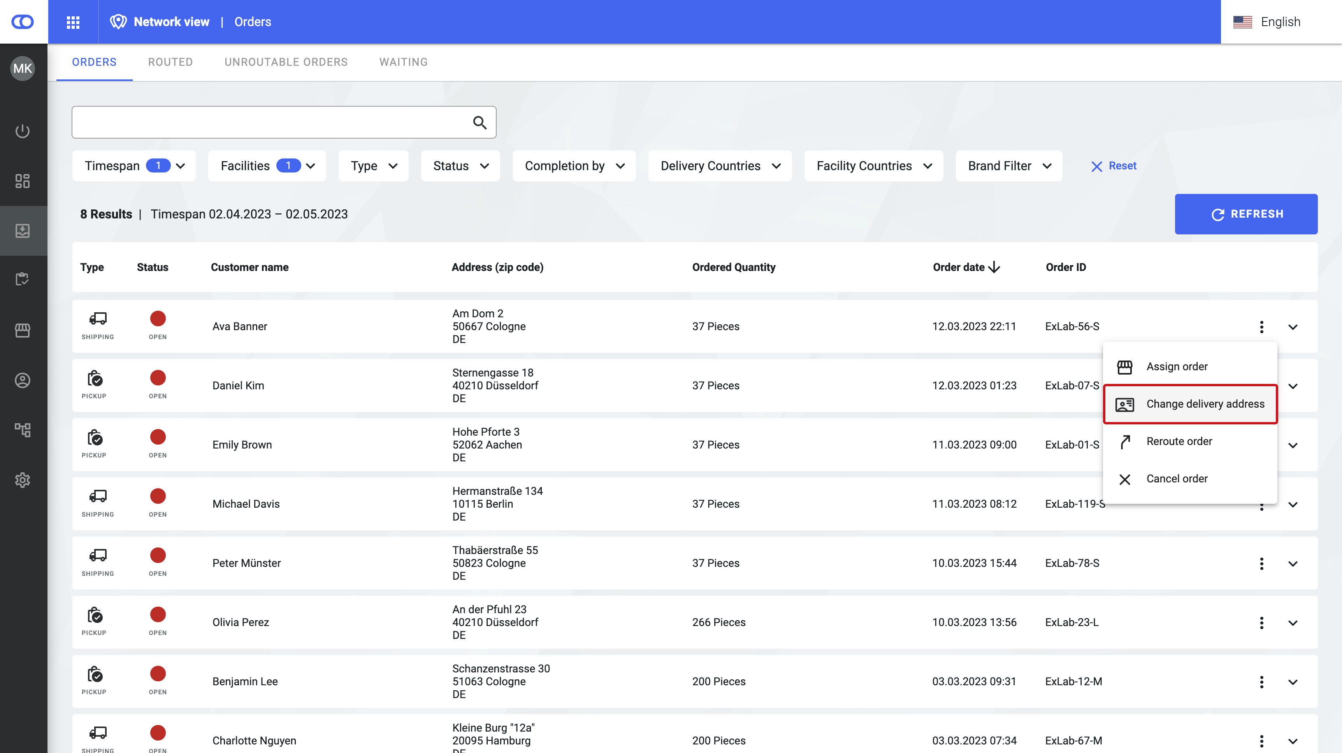The width and height of the screenshot is (1342, 753).
Task: Open the settings gear in sidebar
Action: [23, 480]
